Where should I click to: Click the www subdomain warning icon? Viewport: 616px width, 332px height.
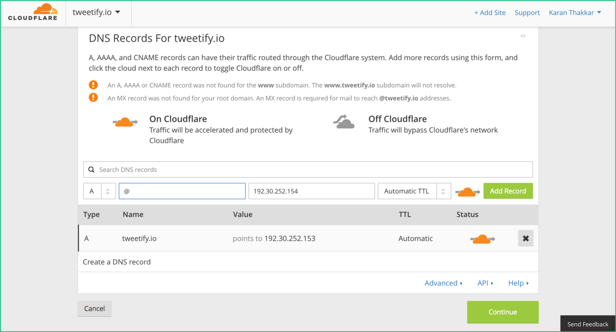[93, 85]
